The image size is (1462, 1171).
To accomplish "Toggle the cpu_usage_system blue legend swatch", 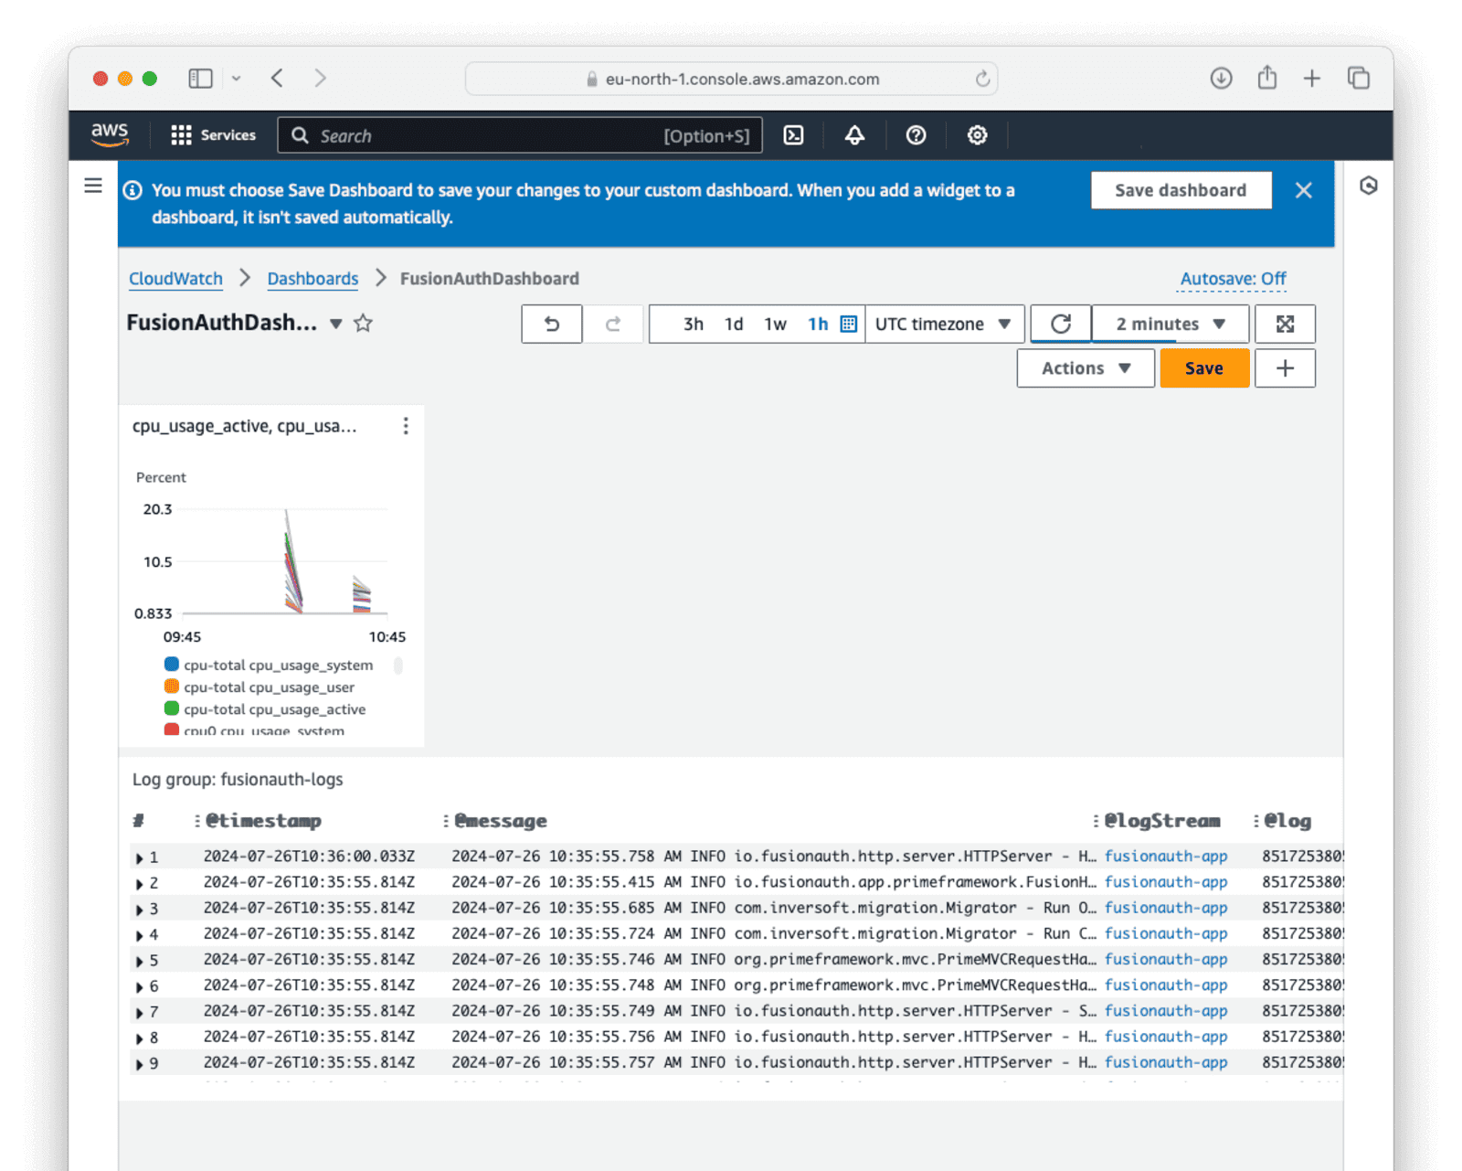I will pyautogui.click(x=171, y=665).
